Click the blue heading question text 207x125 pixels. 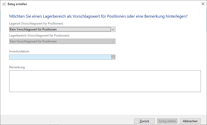(98, 16)
